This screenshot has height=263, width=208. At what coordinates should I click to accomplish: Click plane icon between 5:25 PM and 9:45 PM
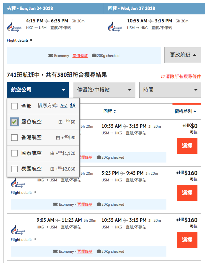point(123,173)
